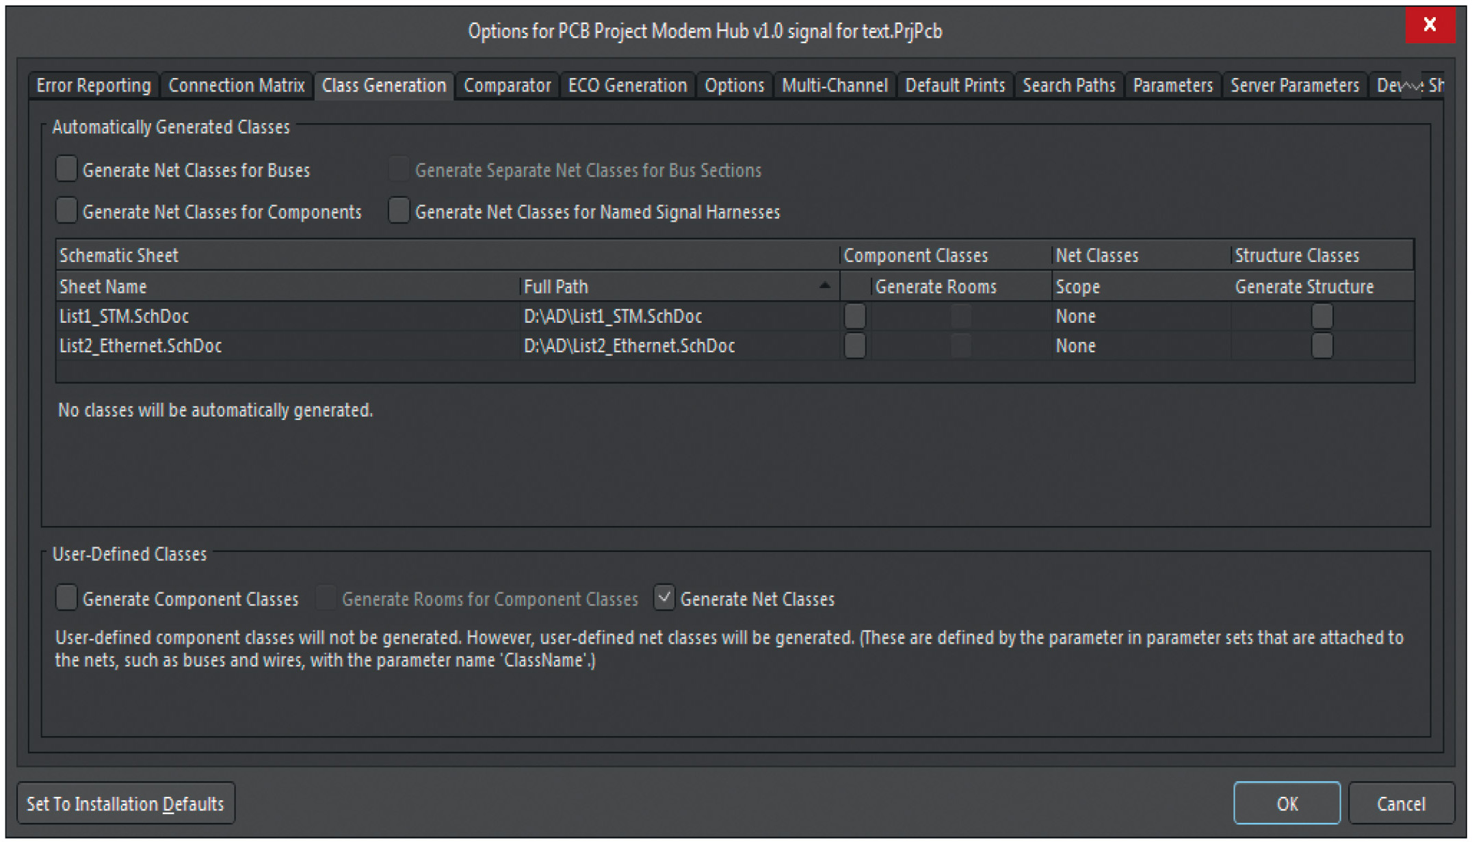Image resolution: width=1472 pixels, height=842 pixels.
Task: Enable Generate Structure for List1_STM.SchDoc
Action: pos(1322,316)
